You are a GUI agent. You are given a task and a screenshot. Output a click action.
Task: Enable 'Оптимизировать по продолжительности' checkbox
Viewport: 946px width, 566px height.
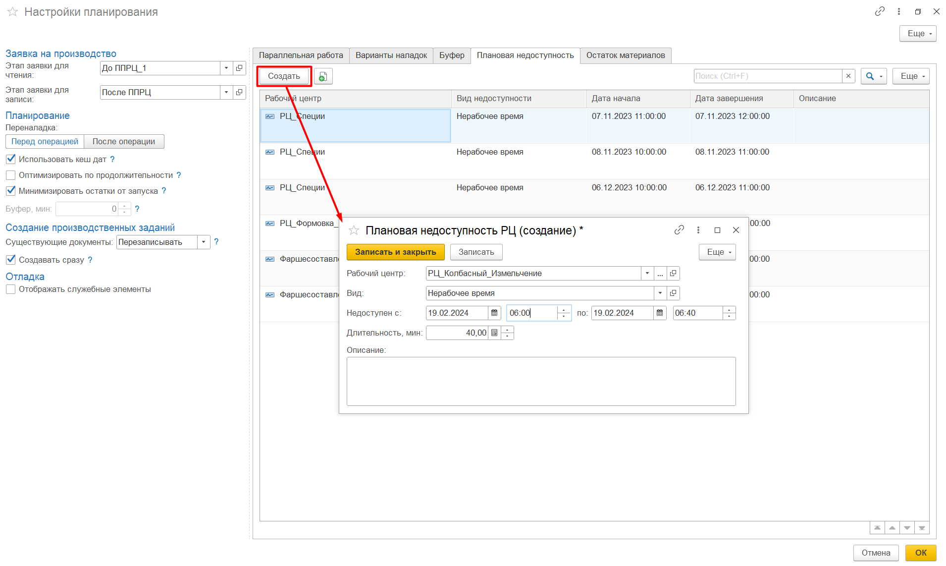click(x=11, y=175)
